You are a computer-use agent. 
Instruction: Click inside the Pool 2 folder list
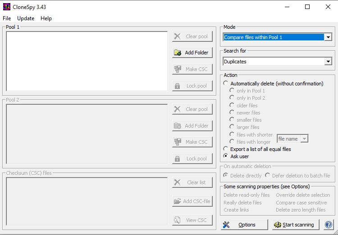tap(87, 134)
